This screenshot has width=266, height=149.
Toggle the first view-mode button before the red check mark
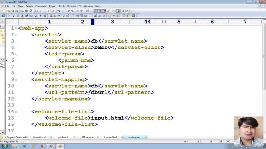click(x=96, y=11)
